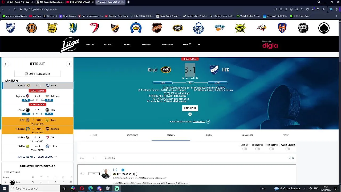Viewport: 341px width, 192px height.
Task: Switch language to EN
Action: [199, 45]
